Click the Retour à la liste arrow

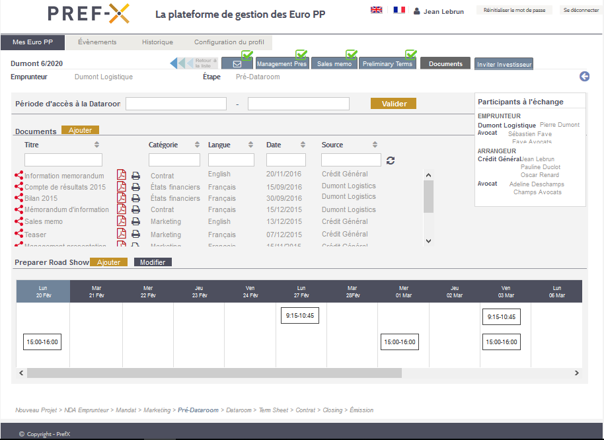click(194, 63)
